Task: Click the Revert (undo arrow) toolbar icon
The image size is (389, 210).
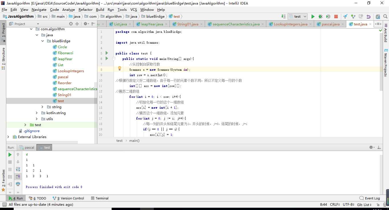Action: click(x=368, y=17)
